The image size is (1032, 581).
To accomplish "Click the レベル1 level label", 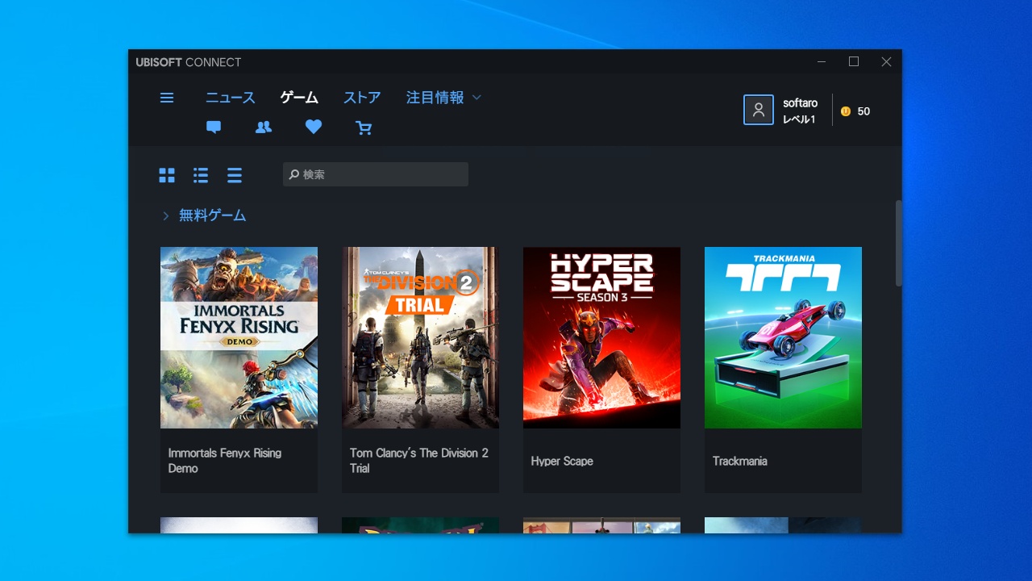I will point(799,119).
